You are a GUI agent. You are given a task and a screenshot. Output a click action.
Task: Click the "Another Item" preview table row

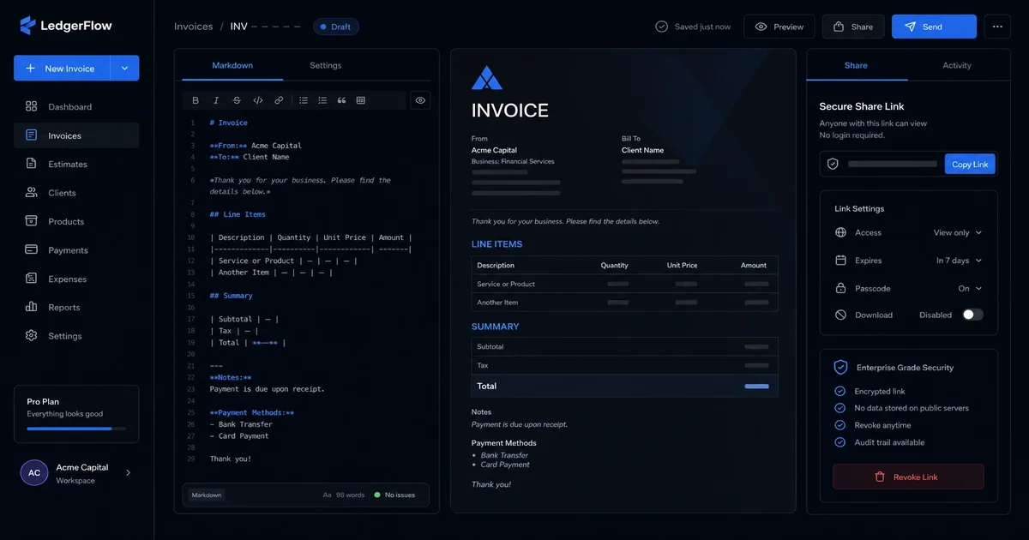624,303
